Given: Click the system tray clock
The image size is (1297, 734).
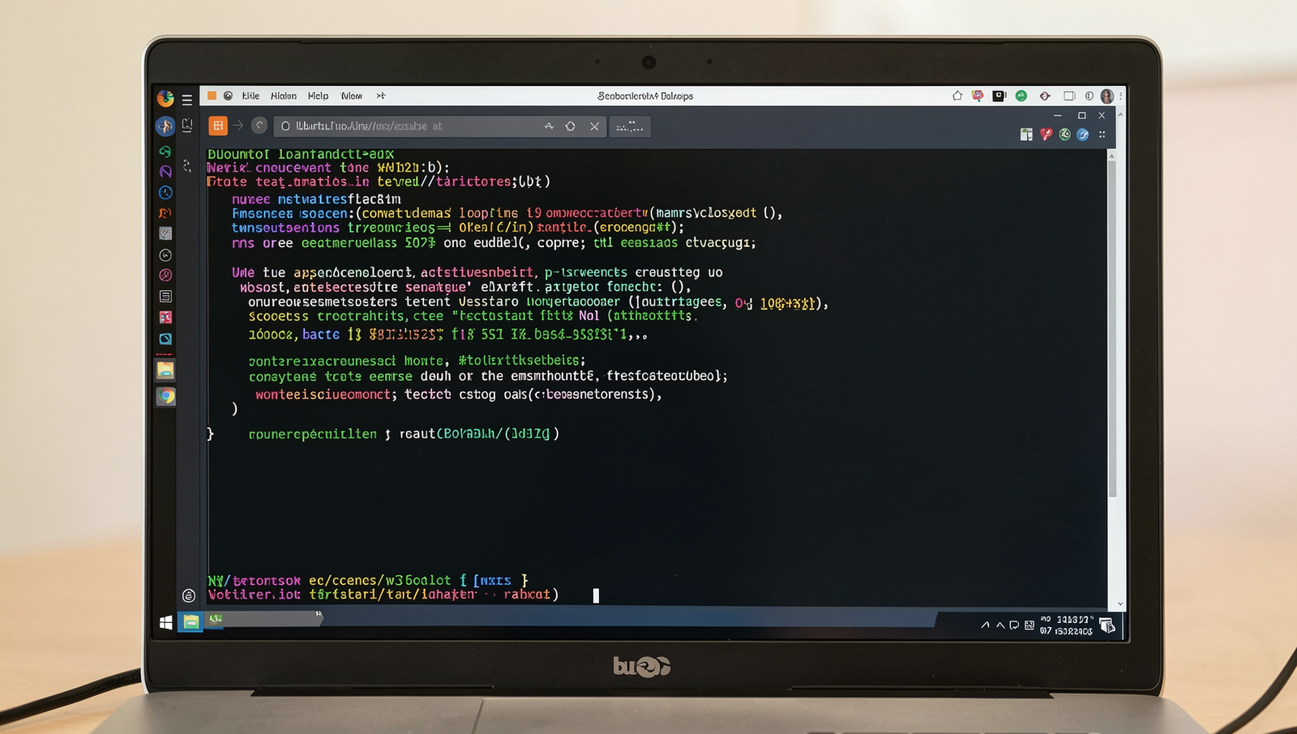Looking at the screenshot, I should (1067, 625).
